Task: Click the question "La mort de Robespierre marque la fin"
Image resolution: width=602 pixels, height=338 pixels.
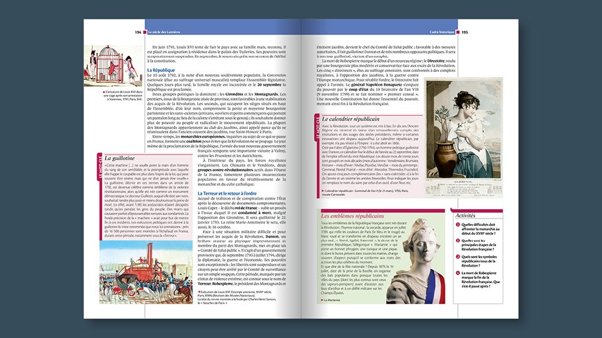Action: tap(480, 279)
